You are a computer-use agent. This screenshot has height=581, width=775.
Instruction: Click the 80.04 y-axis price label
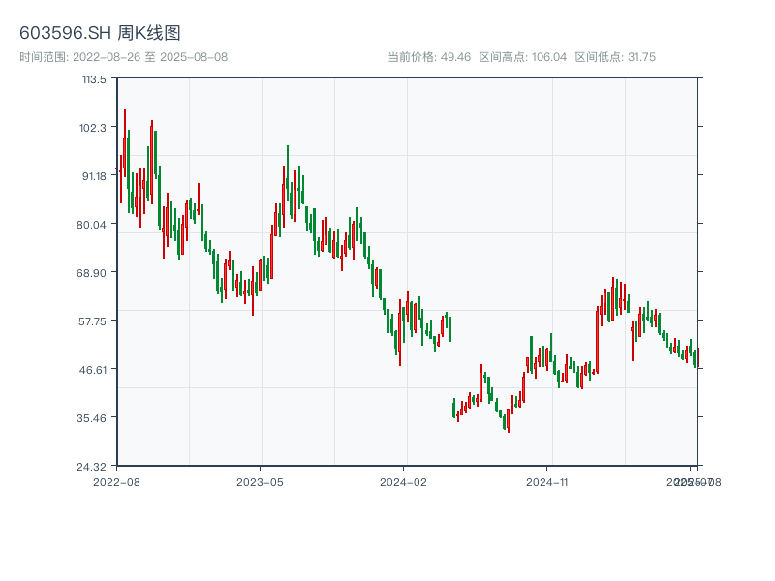coord(95,225)
